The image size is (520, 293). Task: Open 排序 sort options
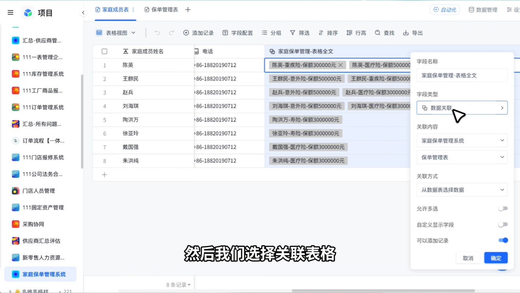(x=328, y=33)
